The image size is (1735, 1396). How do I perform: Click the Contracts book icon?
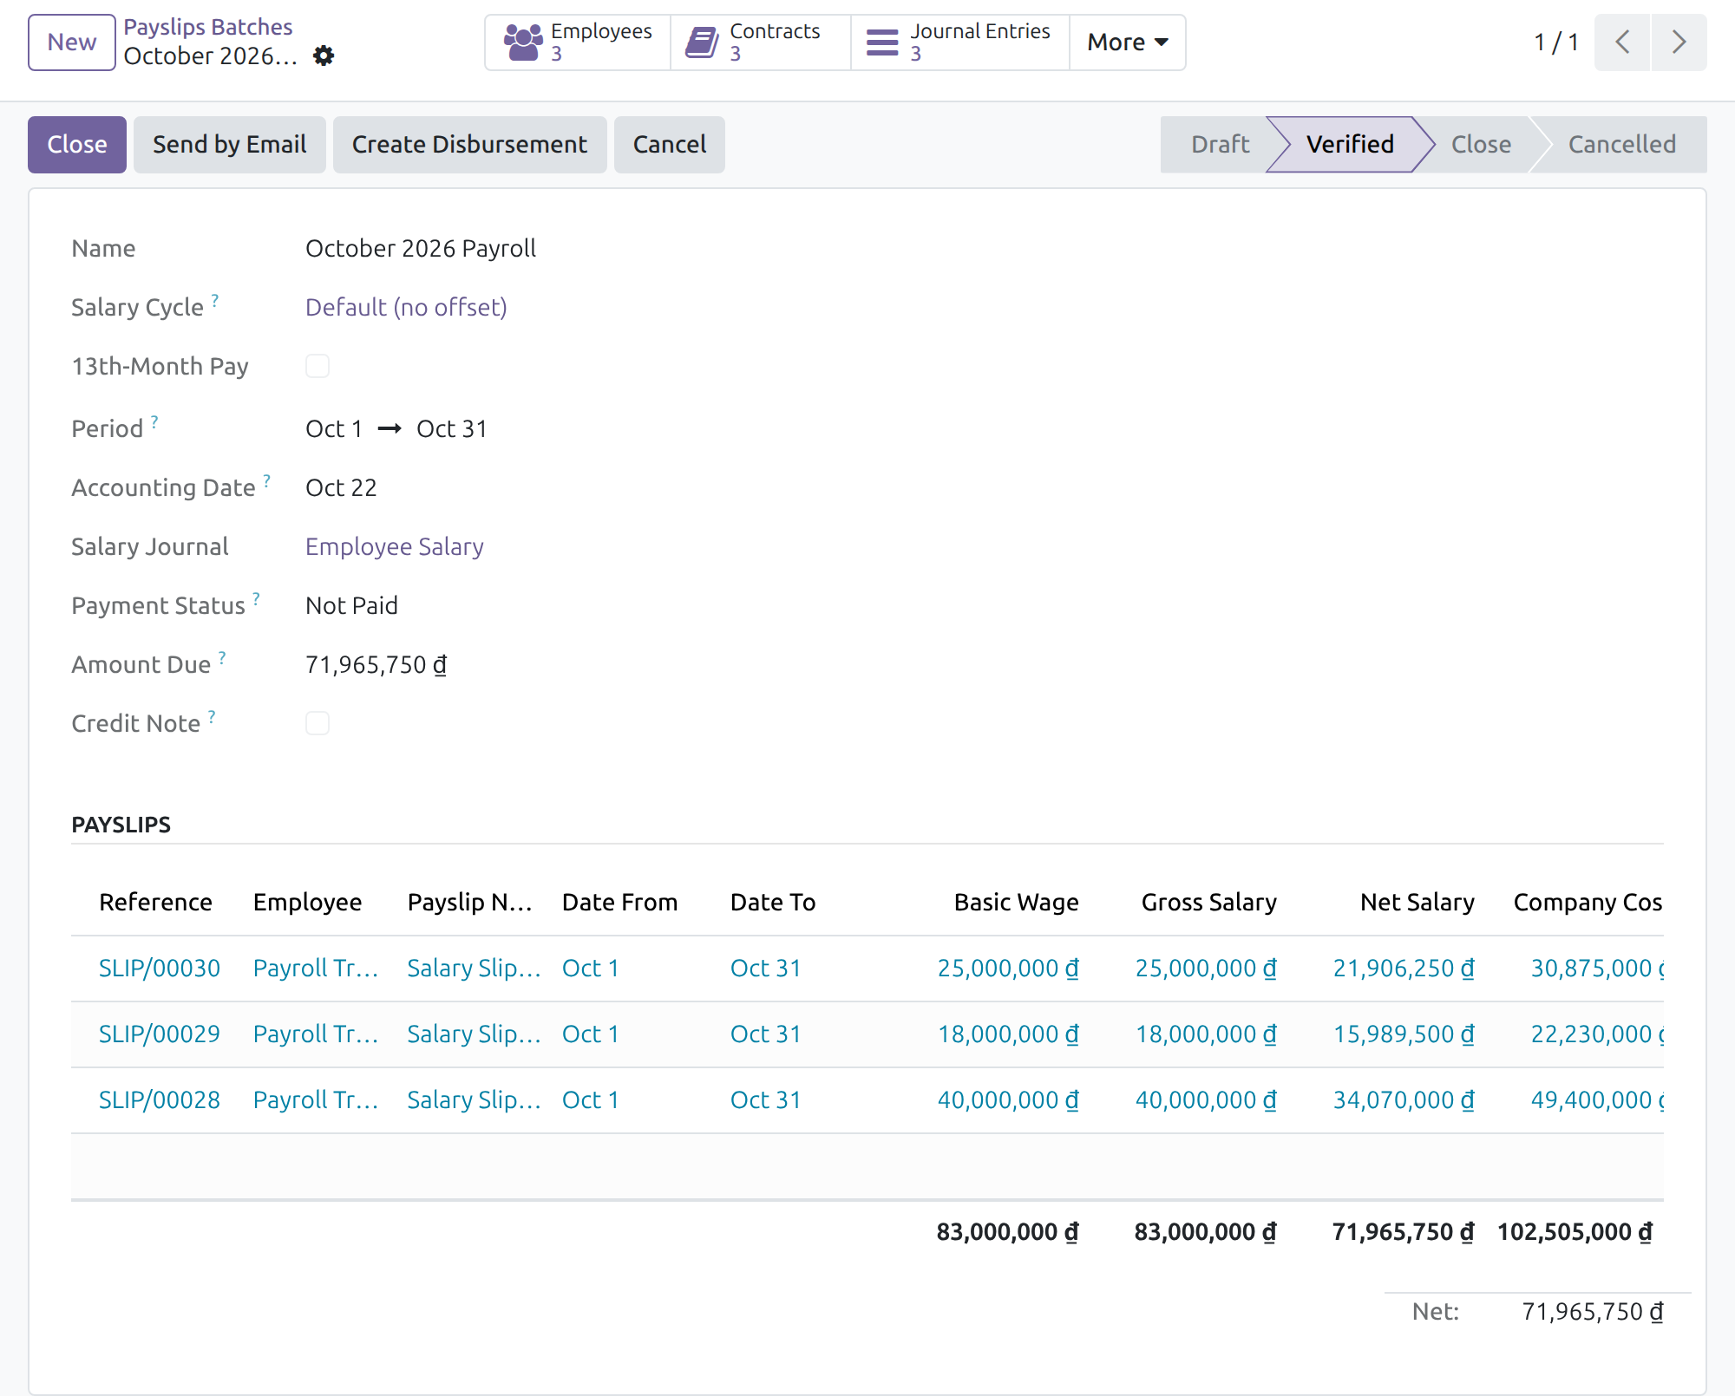[702, 42]
